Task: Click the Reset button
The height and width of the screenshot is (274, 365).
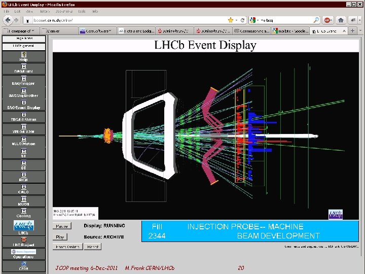Action: [x=93, y=247]
